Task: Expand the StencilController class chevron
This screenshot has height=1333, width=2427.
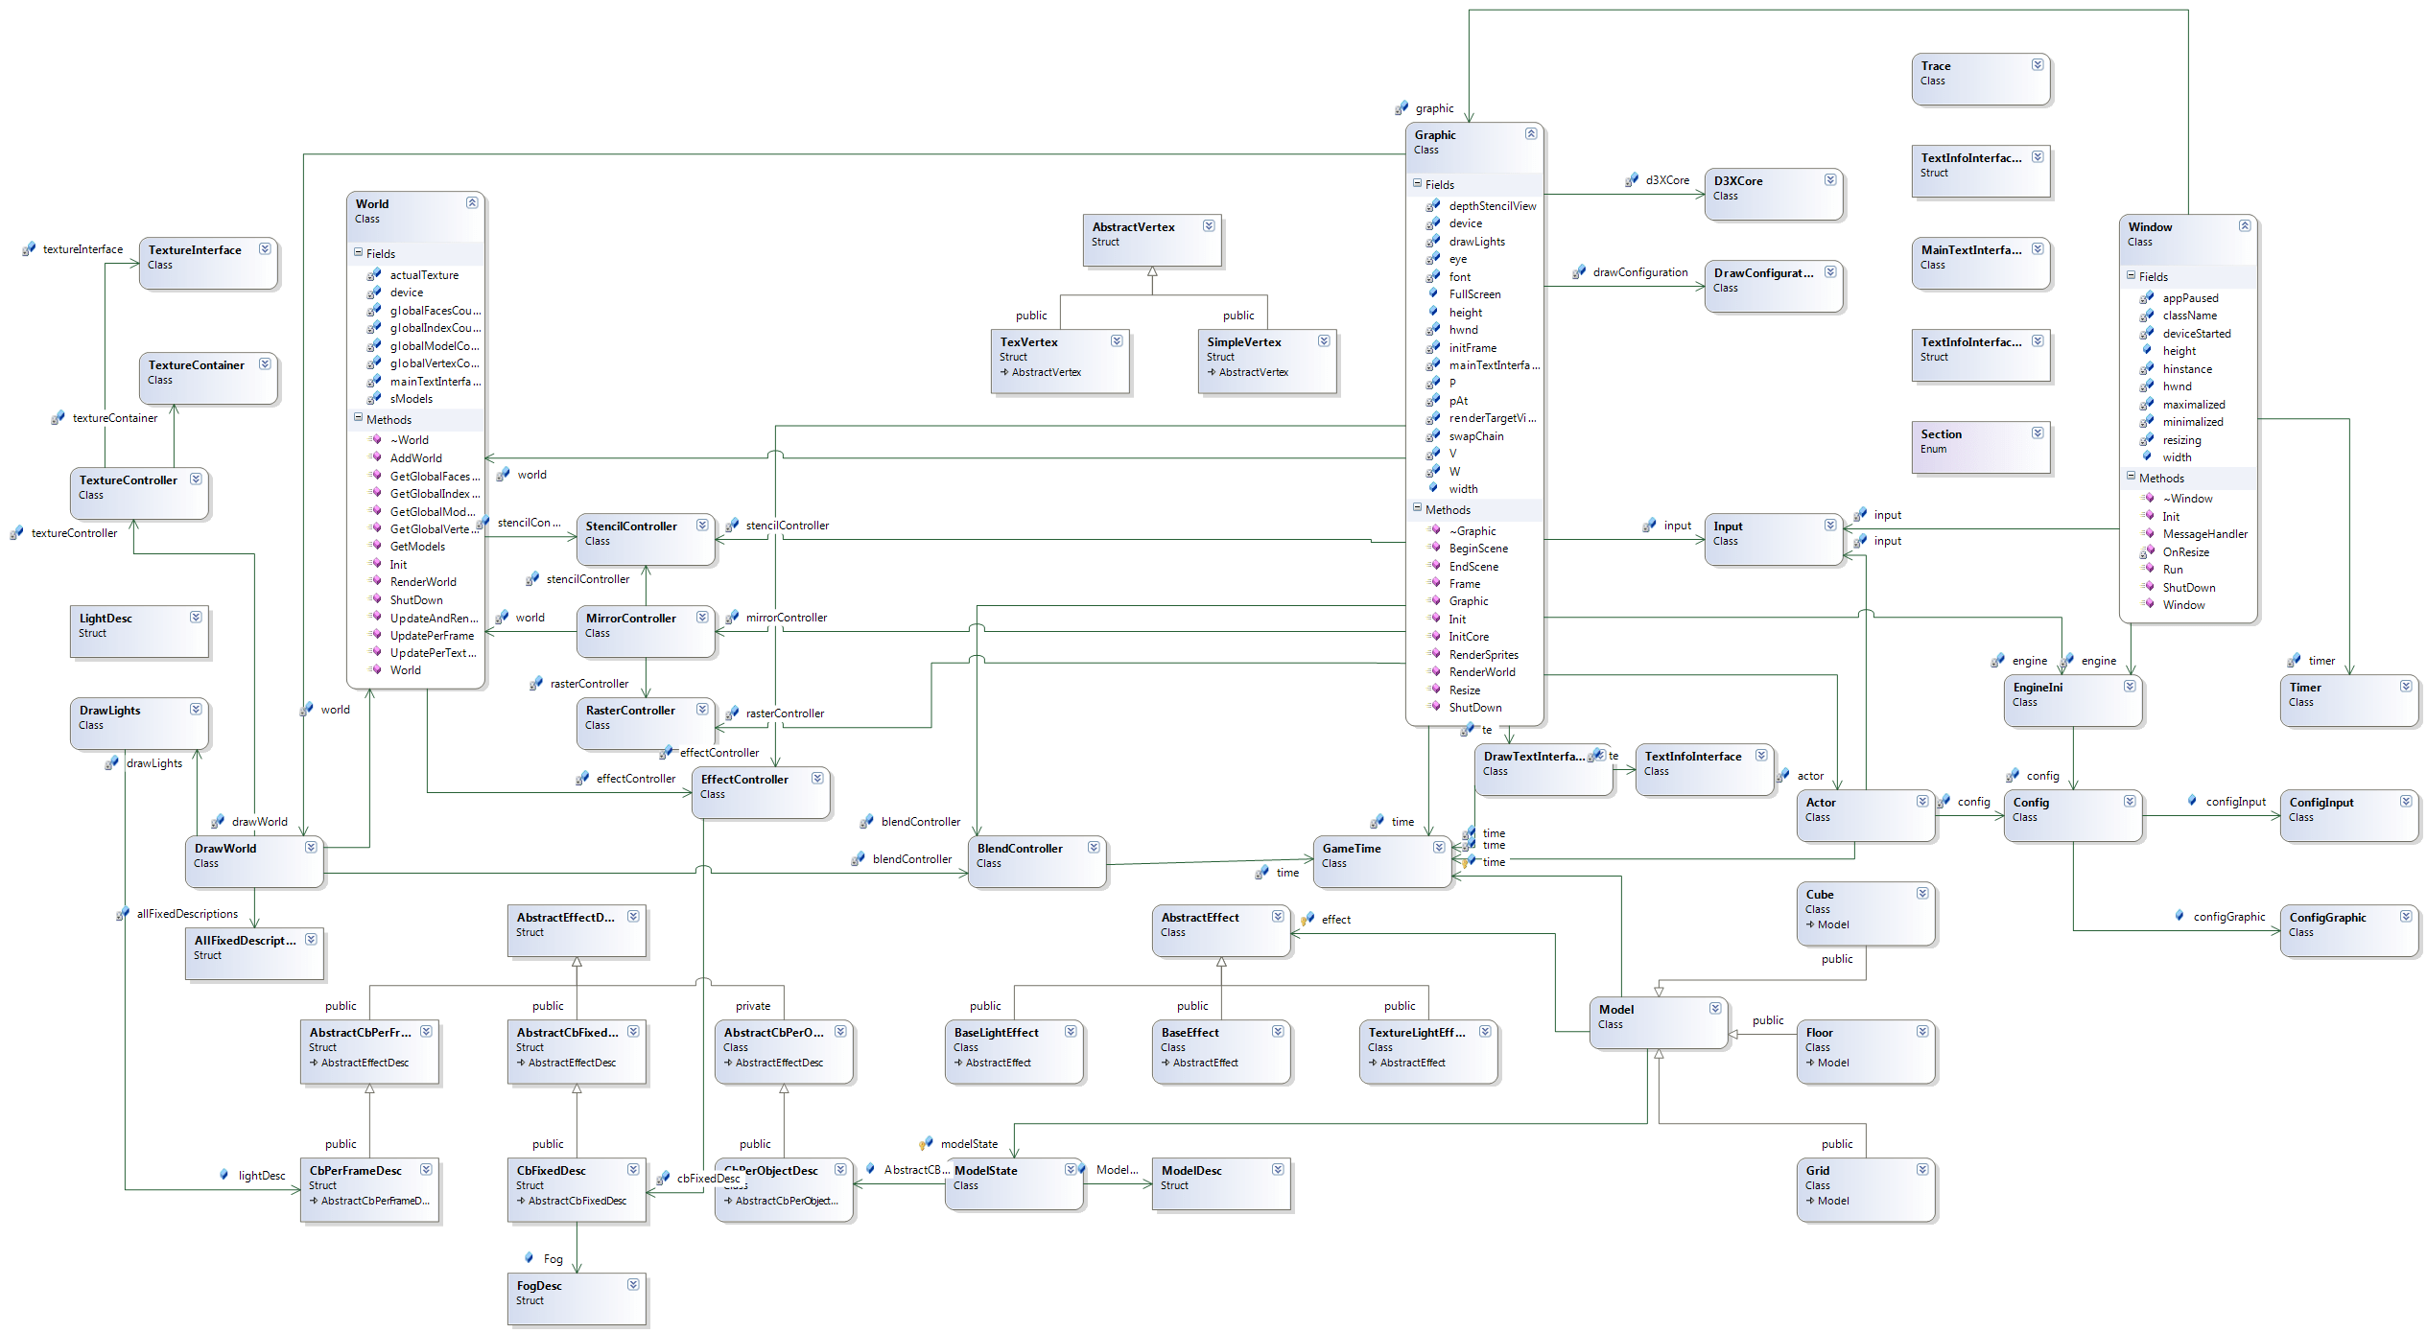Action: pos(701,526)
